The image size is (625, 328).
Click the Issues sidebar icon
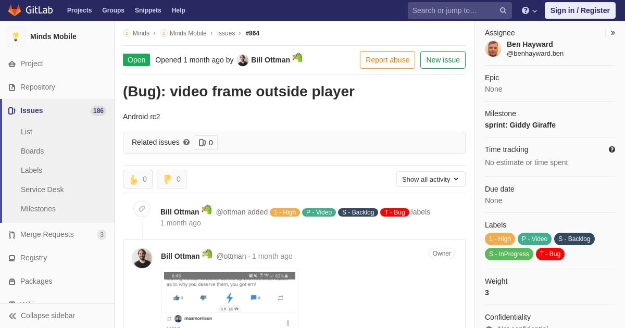pos(11,110)
